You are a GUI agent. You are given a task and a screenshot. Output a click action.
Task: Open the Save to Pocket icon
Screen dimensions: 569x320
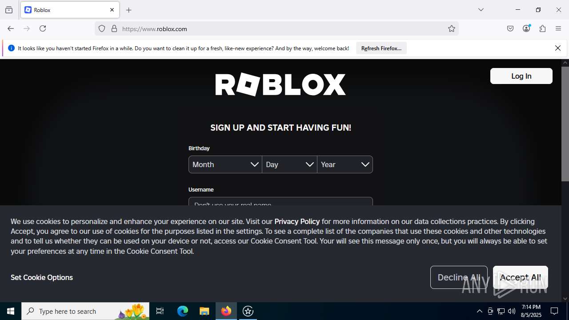(510, 28)
